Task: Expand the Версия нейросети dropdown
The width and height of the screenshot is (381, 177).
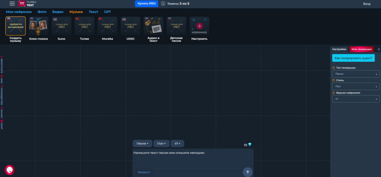Action: pos(356,99)
